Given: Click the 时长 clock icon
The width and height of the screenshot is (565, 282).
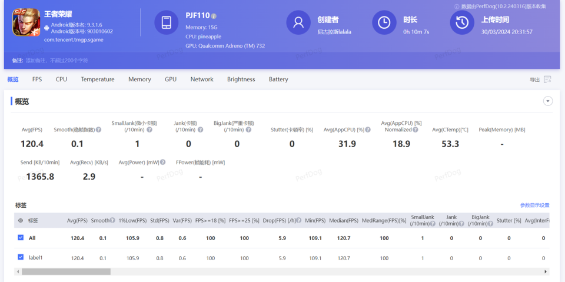Looking at the screenshot, I should click(x=384, y=22).
